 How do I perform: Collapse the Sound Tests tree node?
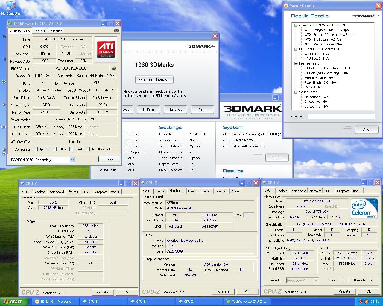point(296,92)
